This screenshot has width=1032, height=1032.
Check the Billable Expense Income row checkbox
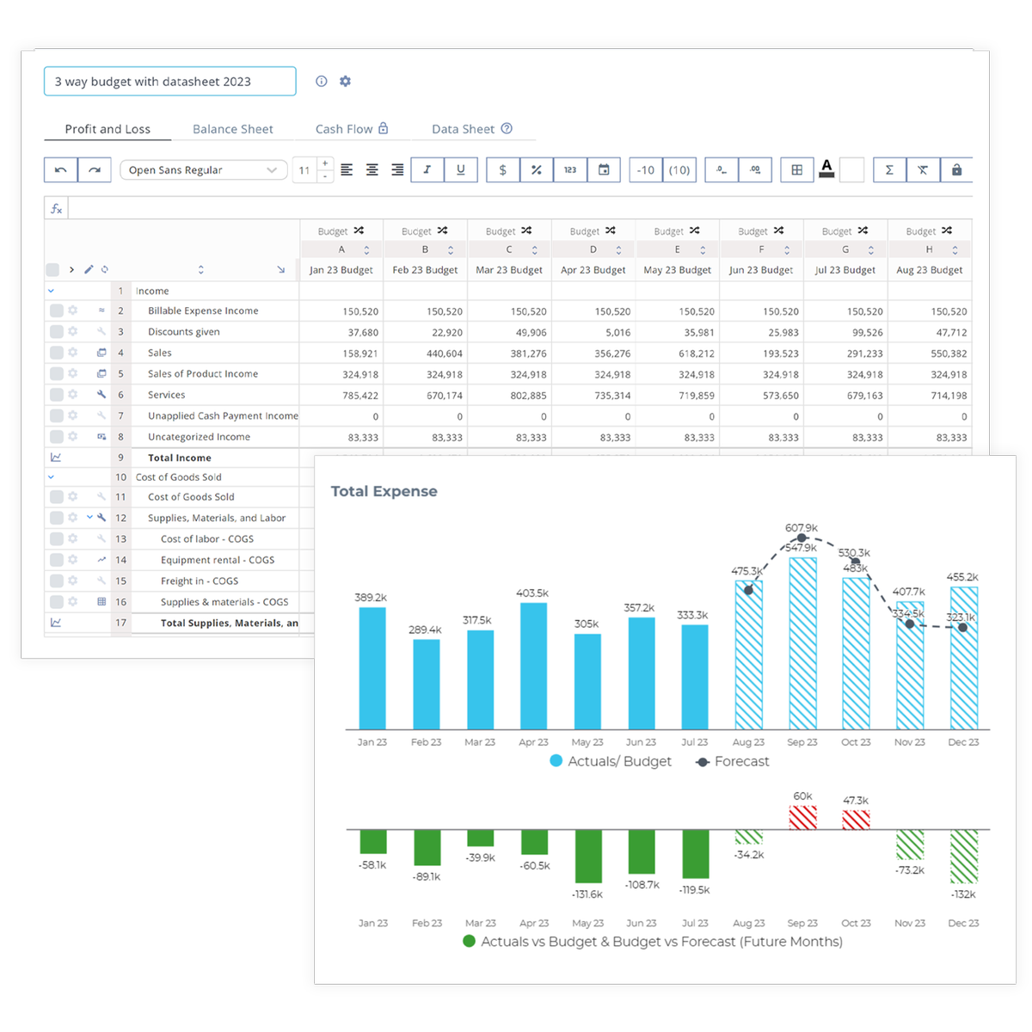(56, 310)
